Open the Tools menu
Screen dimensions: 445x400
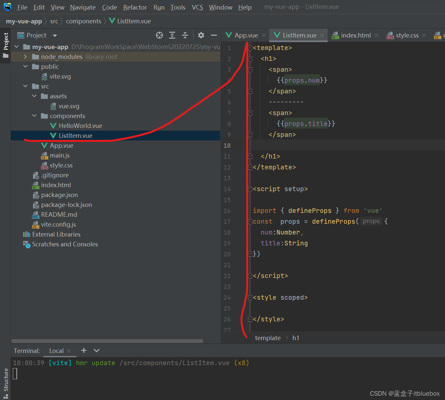pyautogui.click(x=178, y=7)
